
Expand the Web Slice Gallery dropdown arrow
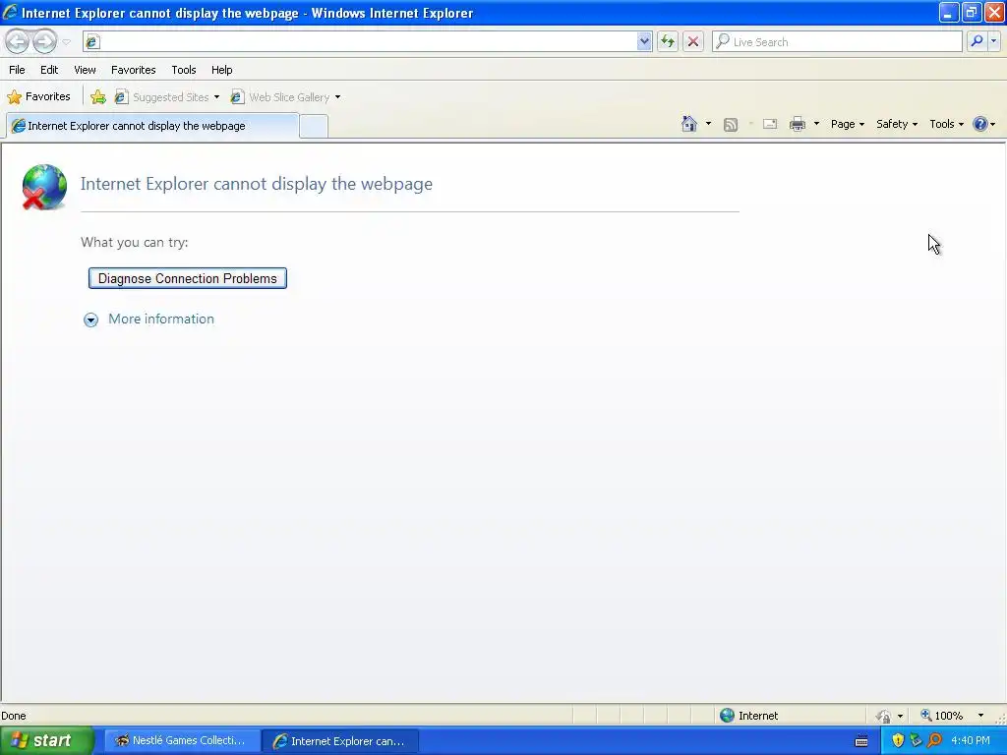(338, 97)
